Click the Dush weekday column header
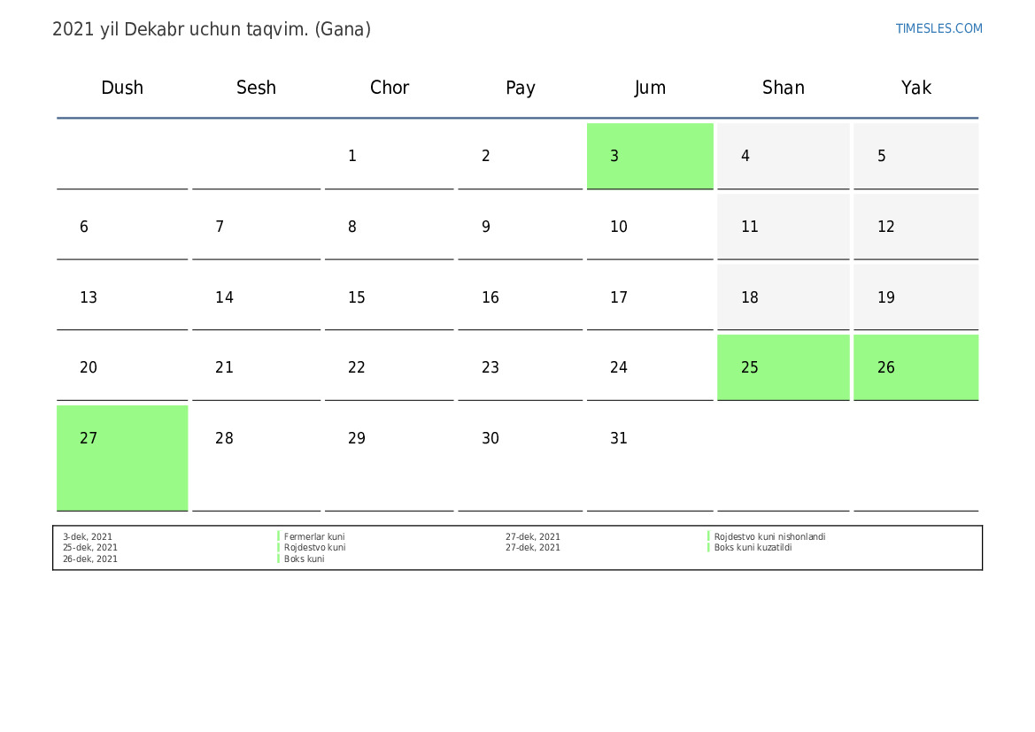The image size is (1035, 732). point(122,87)
